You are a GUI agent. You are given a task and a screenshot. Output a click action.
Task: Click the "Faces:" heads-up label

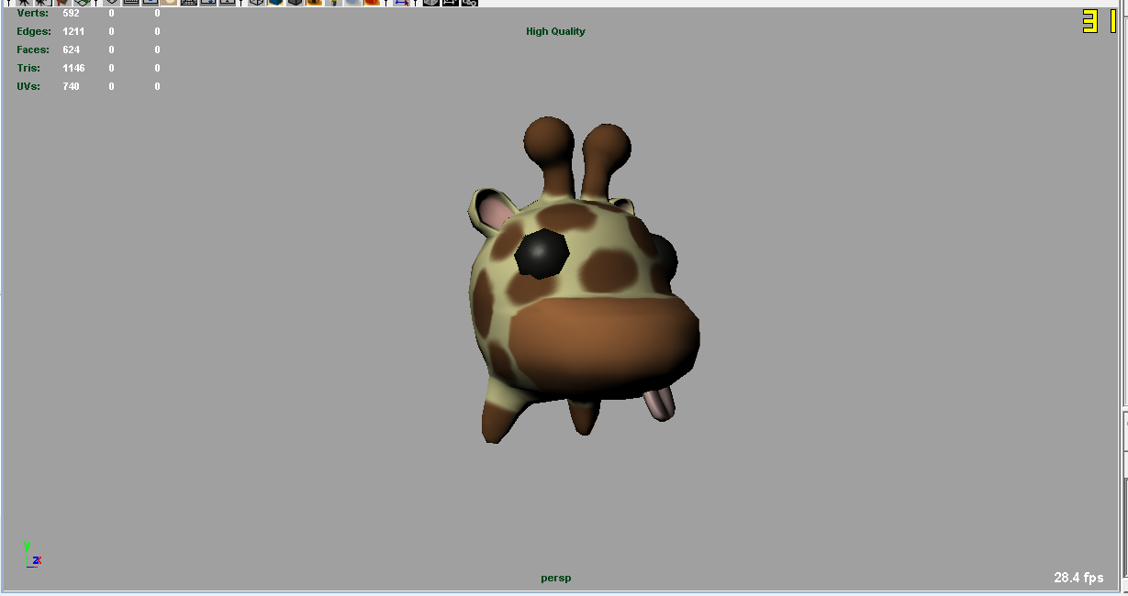[31, 50]
